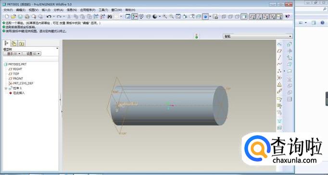This screenshot has height=175, width=328.
Task: Open the selection filter combo box
Action: point(257,36)
